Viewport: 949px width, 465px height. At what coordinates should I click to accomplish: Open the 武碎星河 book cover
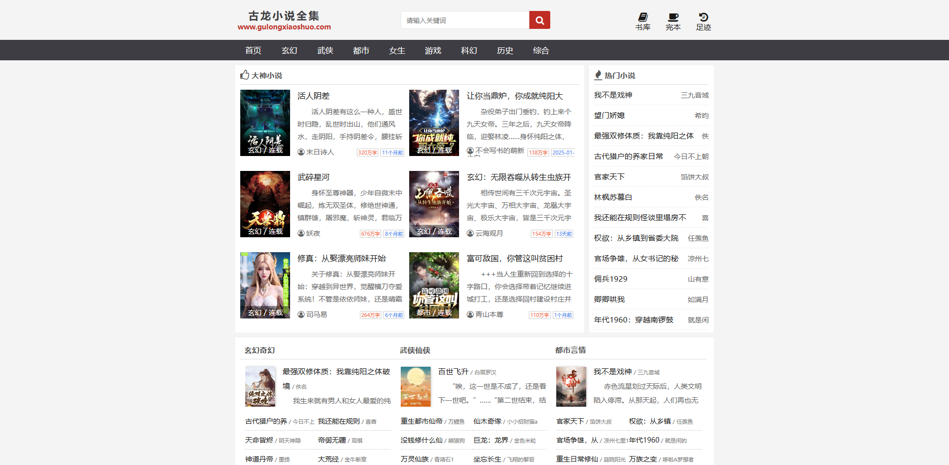(265, 204)
